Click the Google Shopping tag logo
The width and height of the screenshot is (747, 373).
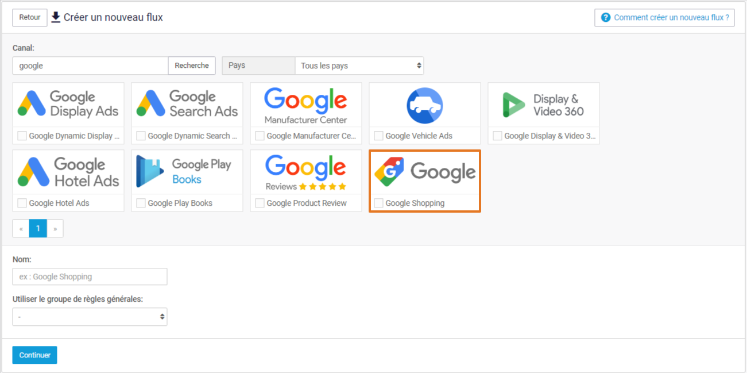pyautogui.click(x=425, y=172)
